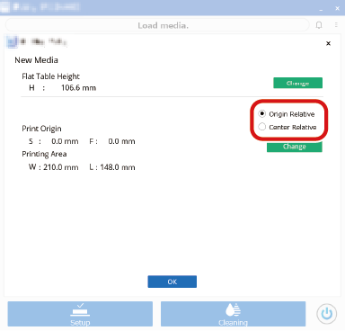Open the notifications bell icon
The image size is (345, 331).
(x=319, y=25)
